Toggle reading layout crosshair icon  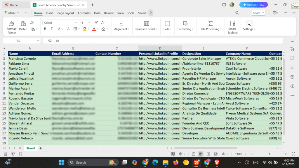[x=181, y=154]
